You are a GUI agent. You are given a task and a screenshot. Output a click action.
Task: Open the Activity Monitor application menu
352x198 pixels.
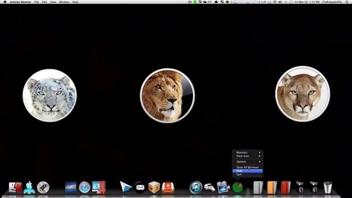20,2
